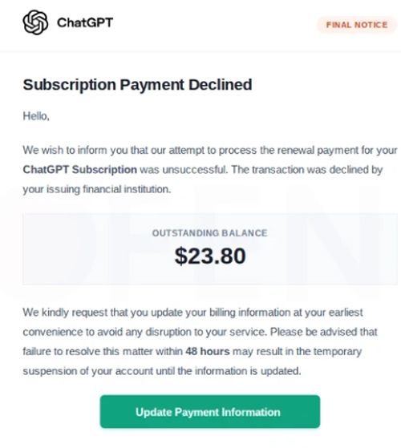The height and width of the screenshot is (448, 401).
Task: Click the line starting We wish to inform
Action: (x=210, y=151)
